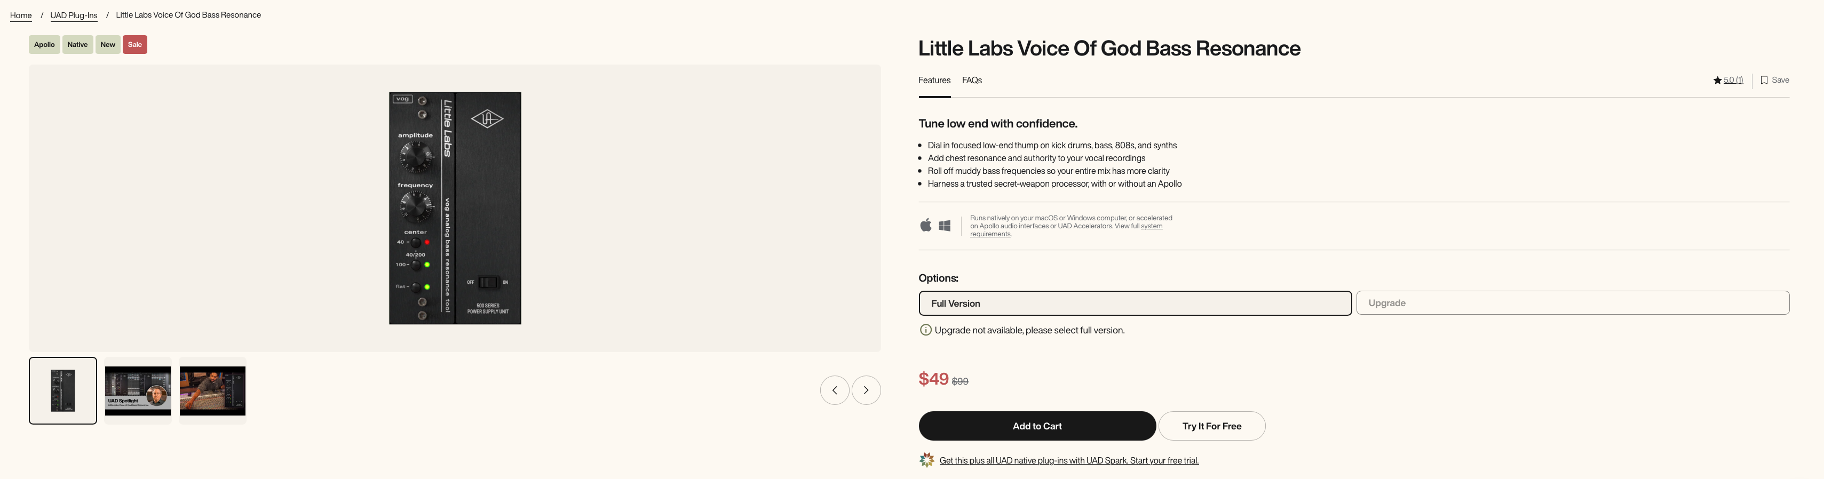Click the UAD Spark starburst icon
The height and width of the screenshot is (479, 1824).
tap(927, 460)
